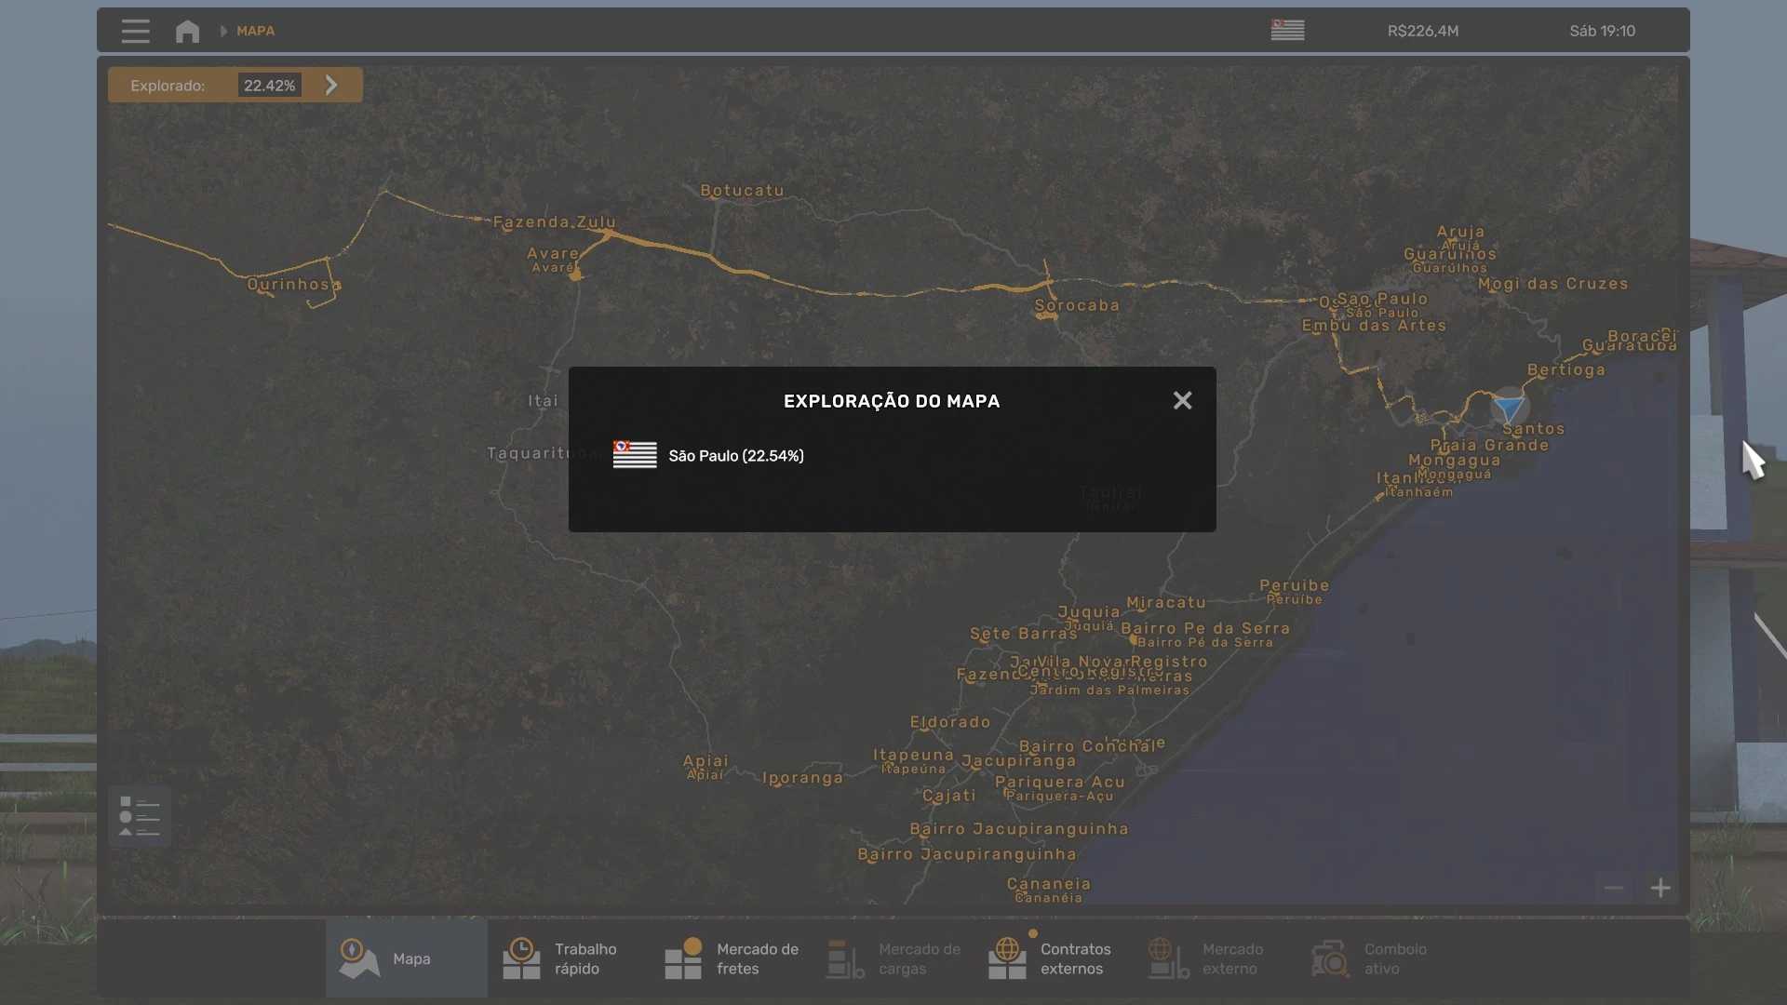Close the Exploração do Mapa dialog
The width and height of the screenshot is (1787, 1005).
(x=1182, y=400)
